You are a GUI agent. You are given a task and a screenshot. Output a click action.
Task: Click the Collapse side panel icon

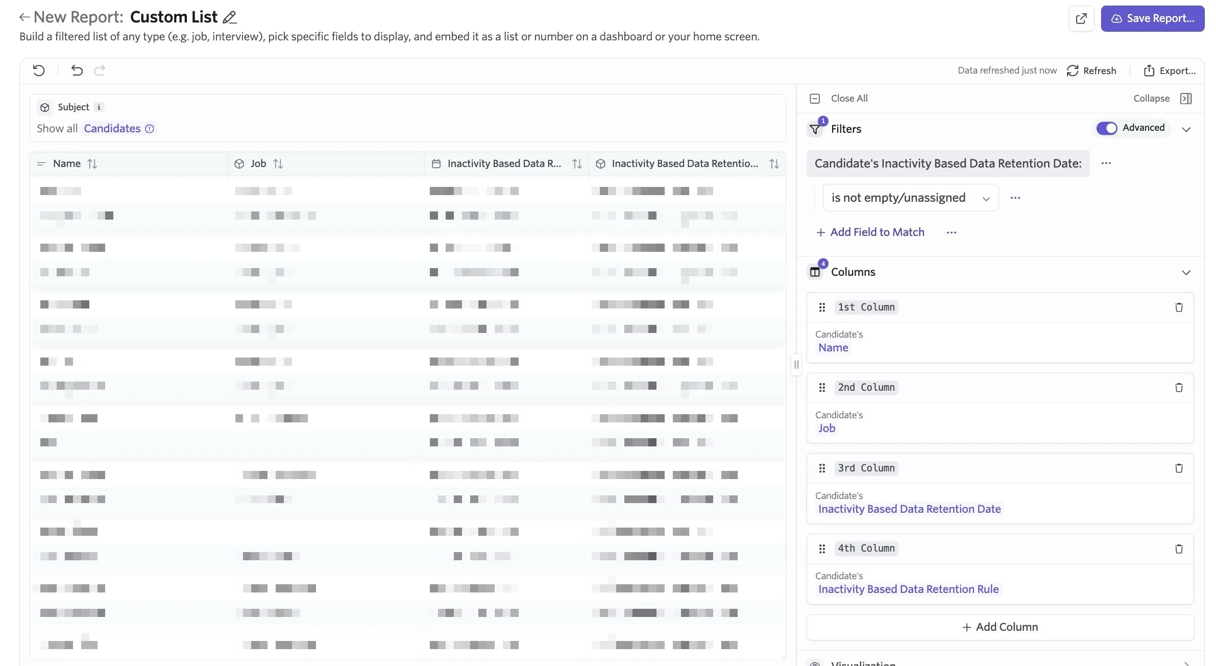tap(1186, 99)
